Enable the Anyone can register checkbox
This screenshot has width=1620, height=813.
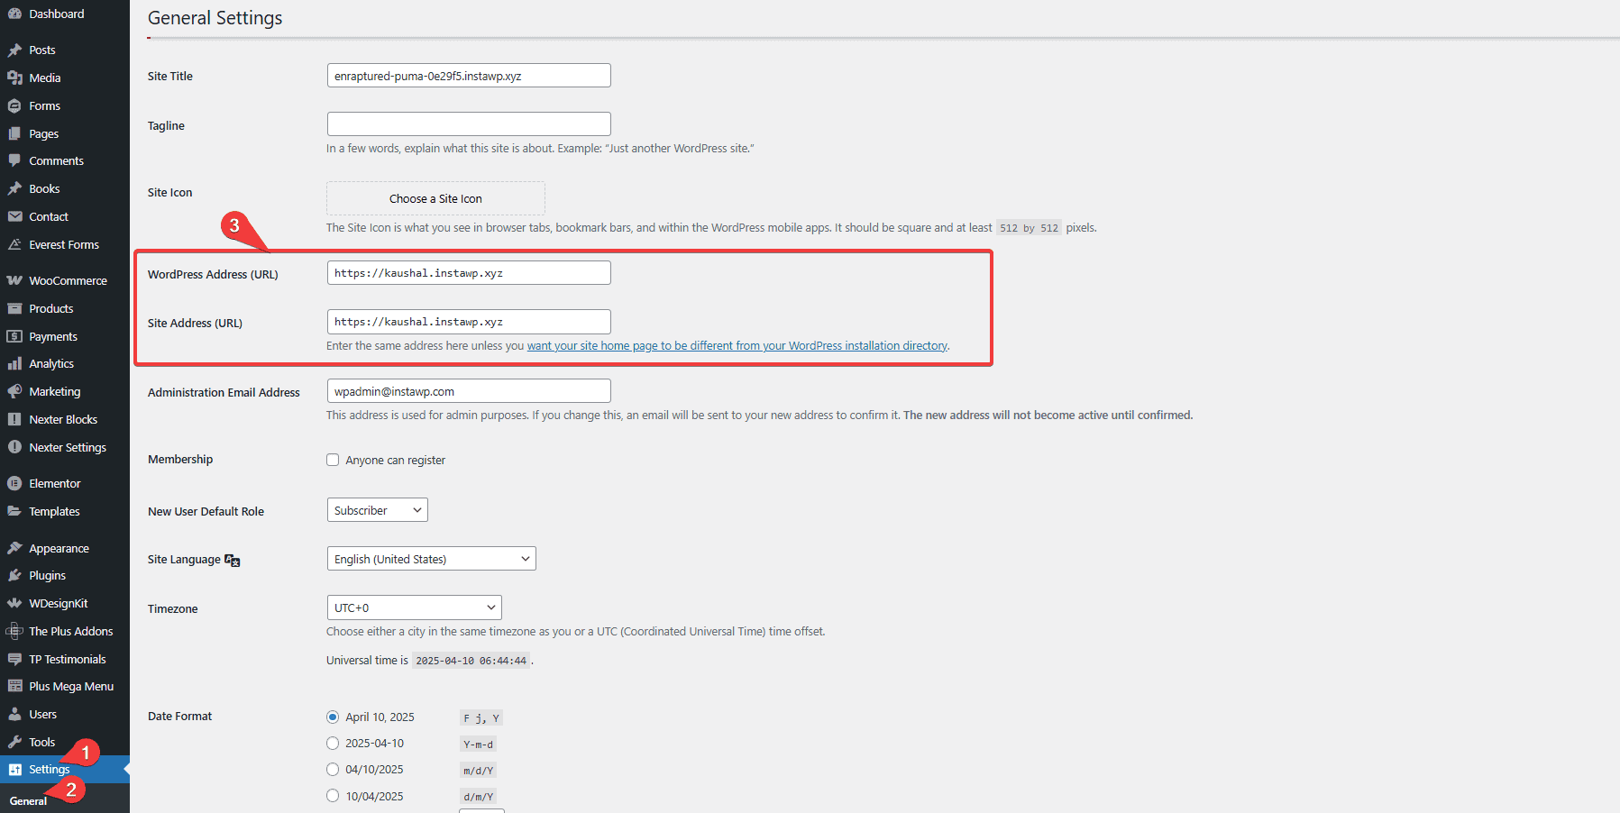point(333,460)
